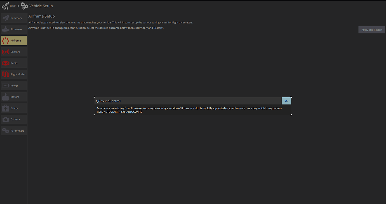386x204 pixels.
Task: Click the missing parameters message text
Action: [x=189, y=110]
